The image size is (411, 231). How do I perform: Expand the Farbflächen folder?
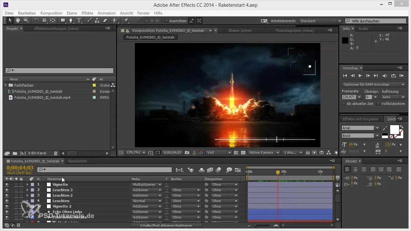coord(5,85)
